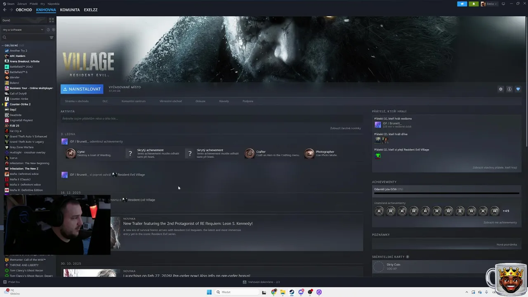The height and width of the screenshot is (297, 528).
Task: Click the blue announcements megaphone icon
Action: click(462, 4)
